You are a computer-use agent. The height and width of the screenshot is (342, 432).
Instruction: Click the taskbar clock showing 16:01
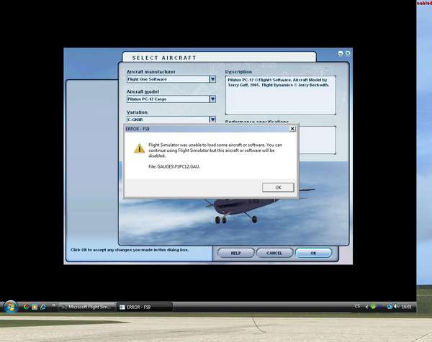click(406, 307)
